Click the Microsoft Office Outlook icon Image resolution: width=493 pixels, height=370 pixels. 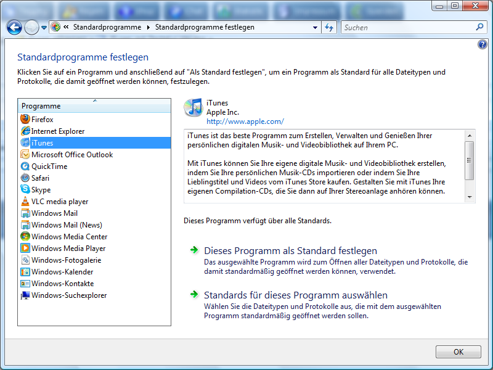pos(25,155)
